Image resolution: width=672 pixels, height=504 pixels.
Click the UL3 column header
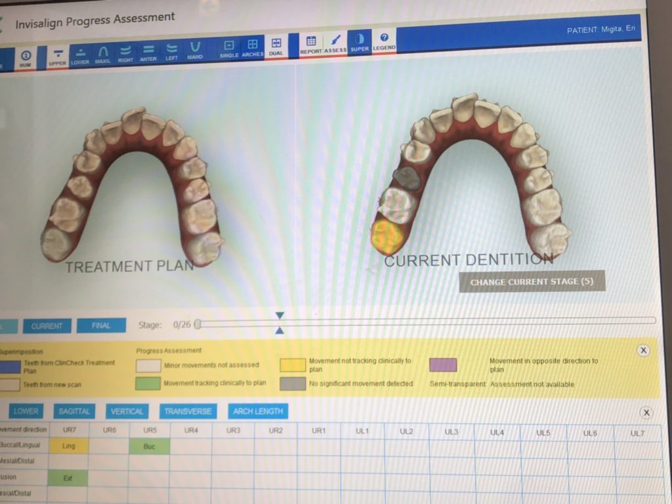pos(451,432)
